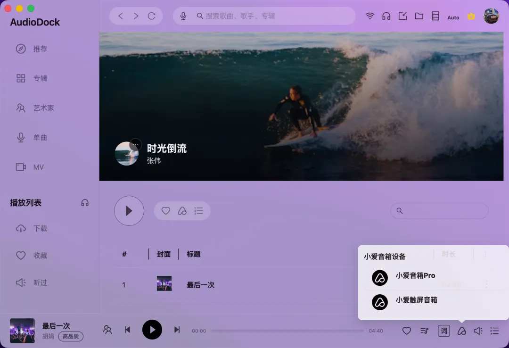Open the 推荐 recommendations page
The height and width of the screenshot is (348, 509).
32,49
